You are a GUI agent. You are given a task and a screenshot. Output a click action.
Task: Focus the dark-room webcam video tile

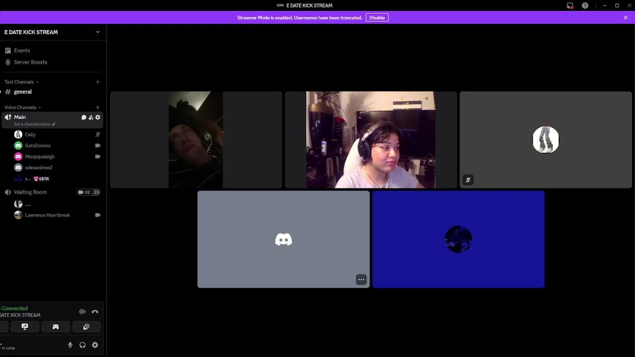coord(196,140)
